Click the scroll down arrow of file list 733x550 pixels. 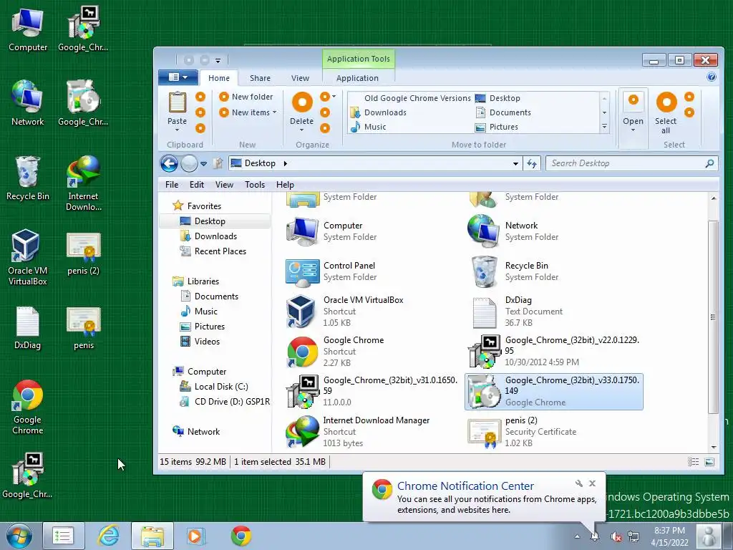[x=714, y=447]
